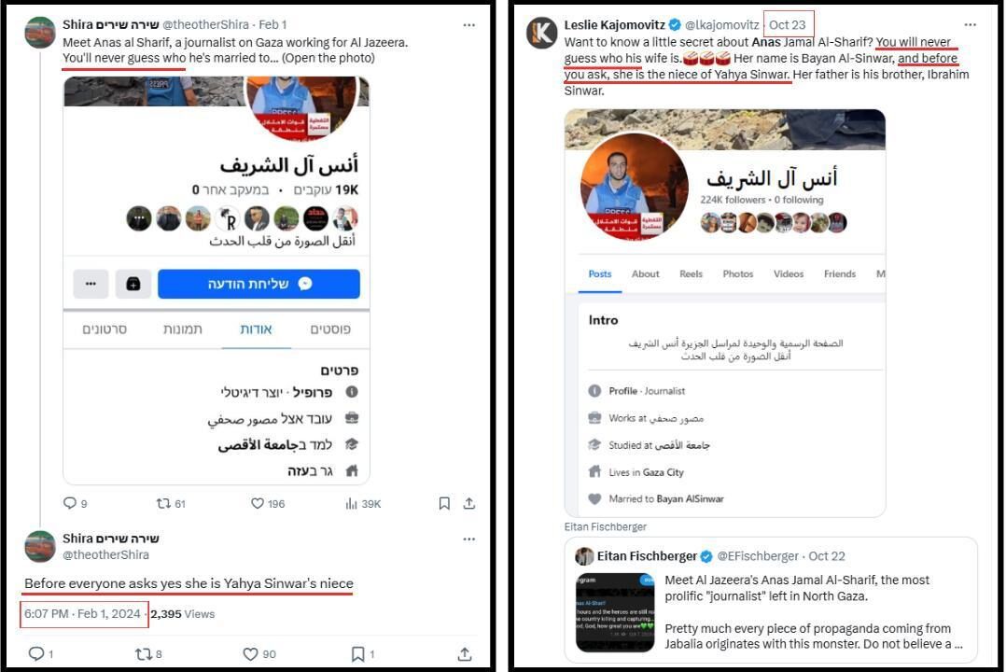Viewport: 1006px width, 672px height.
Task: Retweet the reply with 8 retweets
Action: click(x=143, y=654)
